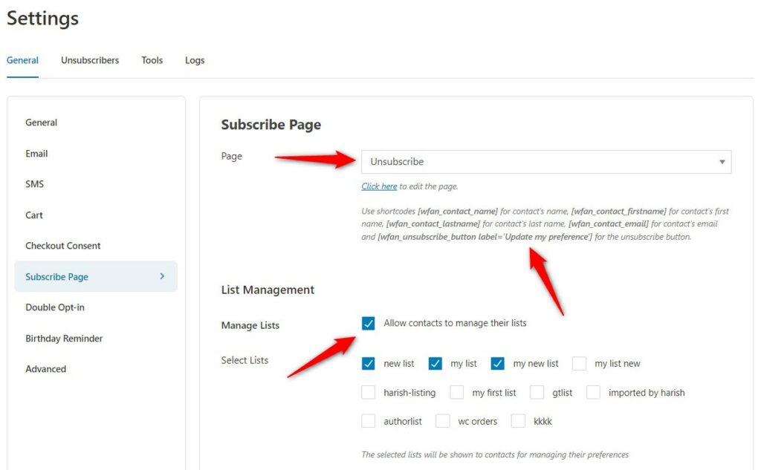Click the Page dropdown arrow
The height and width of the screenshot is (470, 761).
pyautogui.click(x=722, y=162)
